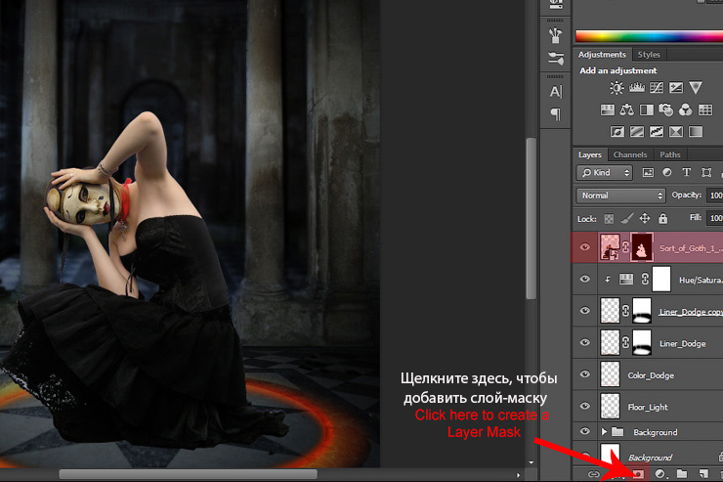Add a Brightness/Contrast adjustment
The width and height of the screenshot is (723, 482).
618,89
